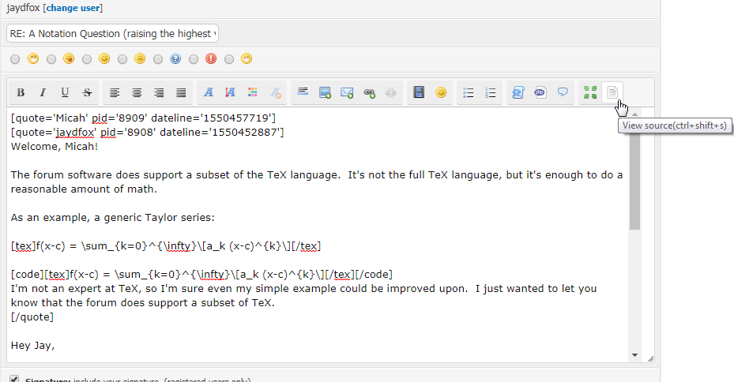Image resolution: width=734 pixels, height=382 pixels.
Task: Apply italic formatting
Action: point(43,92)
